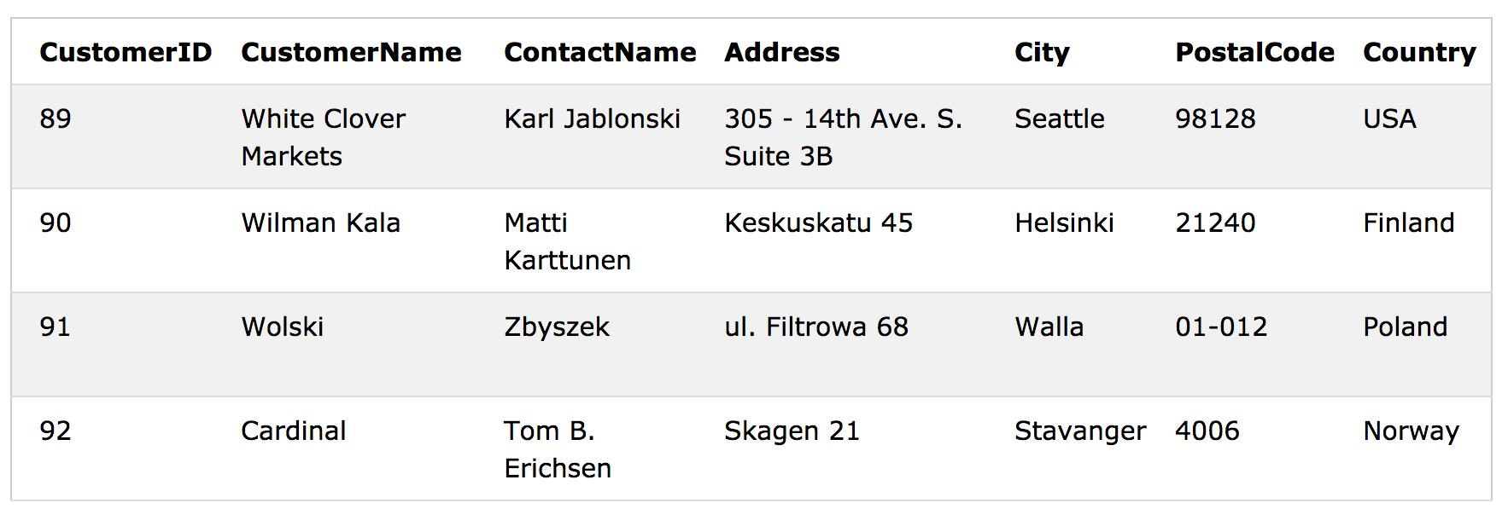The height and width of the screenshot is (532, 1508).
Task: Select the Karl Jablonski contact cell
Action: [x=592, y=119]
